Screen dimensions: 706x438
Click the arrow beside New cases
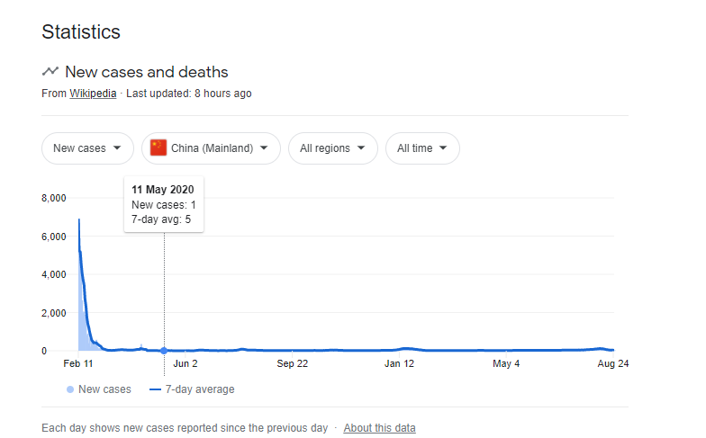pos(117,147)
